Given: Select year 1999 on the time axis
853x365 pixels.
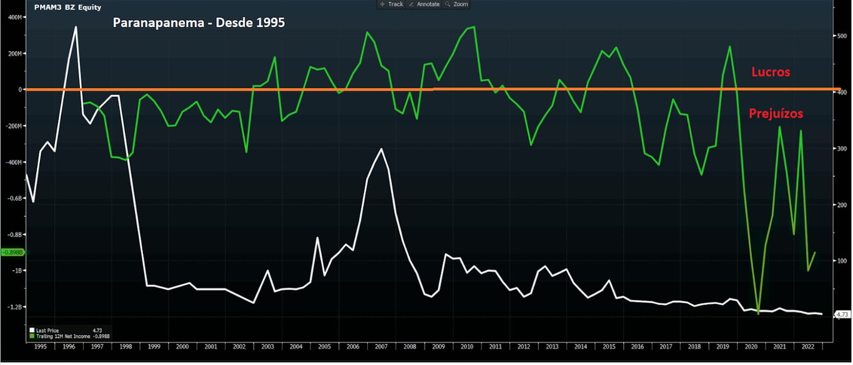Looking at the screenshot, I should coord(154,346).
